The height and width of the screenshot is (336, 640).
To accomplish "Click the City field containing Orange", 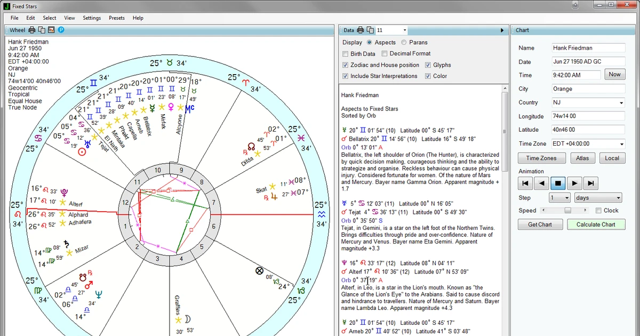I will pyautogui.click(x=588, y=89).
